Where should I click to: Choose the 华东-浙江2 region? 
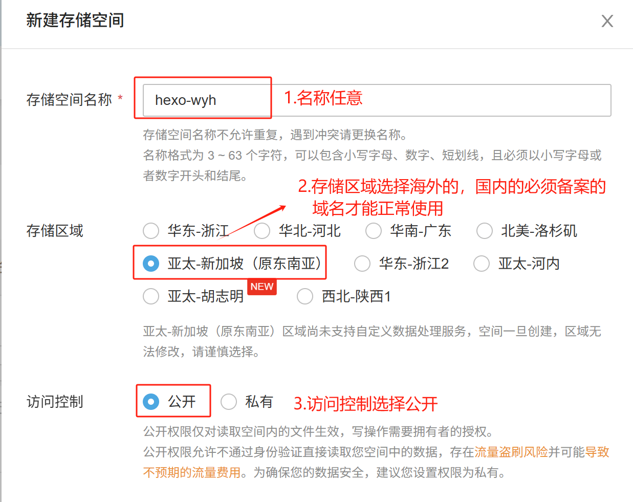362,264
